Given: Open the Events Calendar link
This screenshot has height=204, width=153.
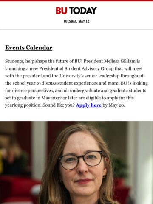Looking at the screenshot, I should pyautogui.click(x=29, y=48).
